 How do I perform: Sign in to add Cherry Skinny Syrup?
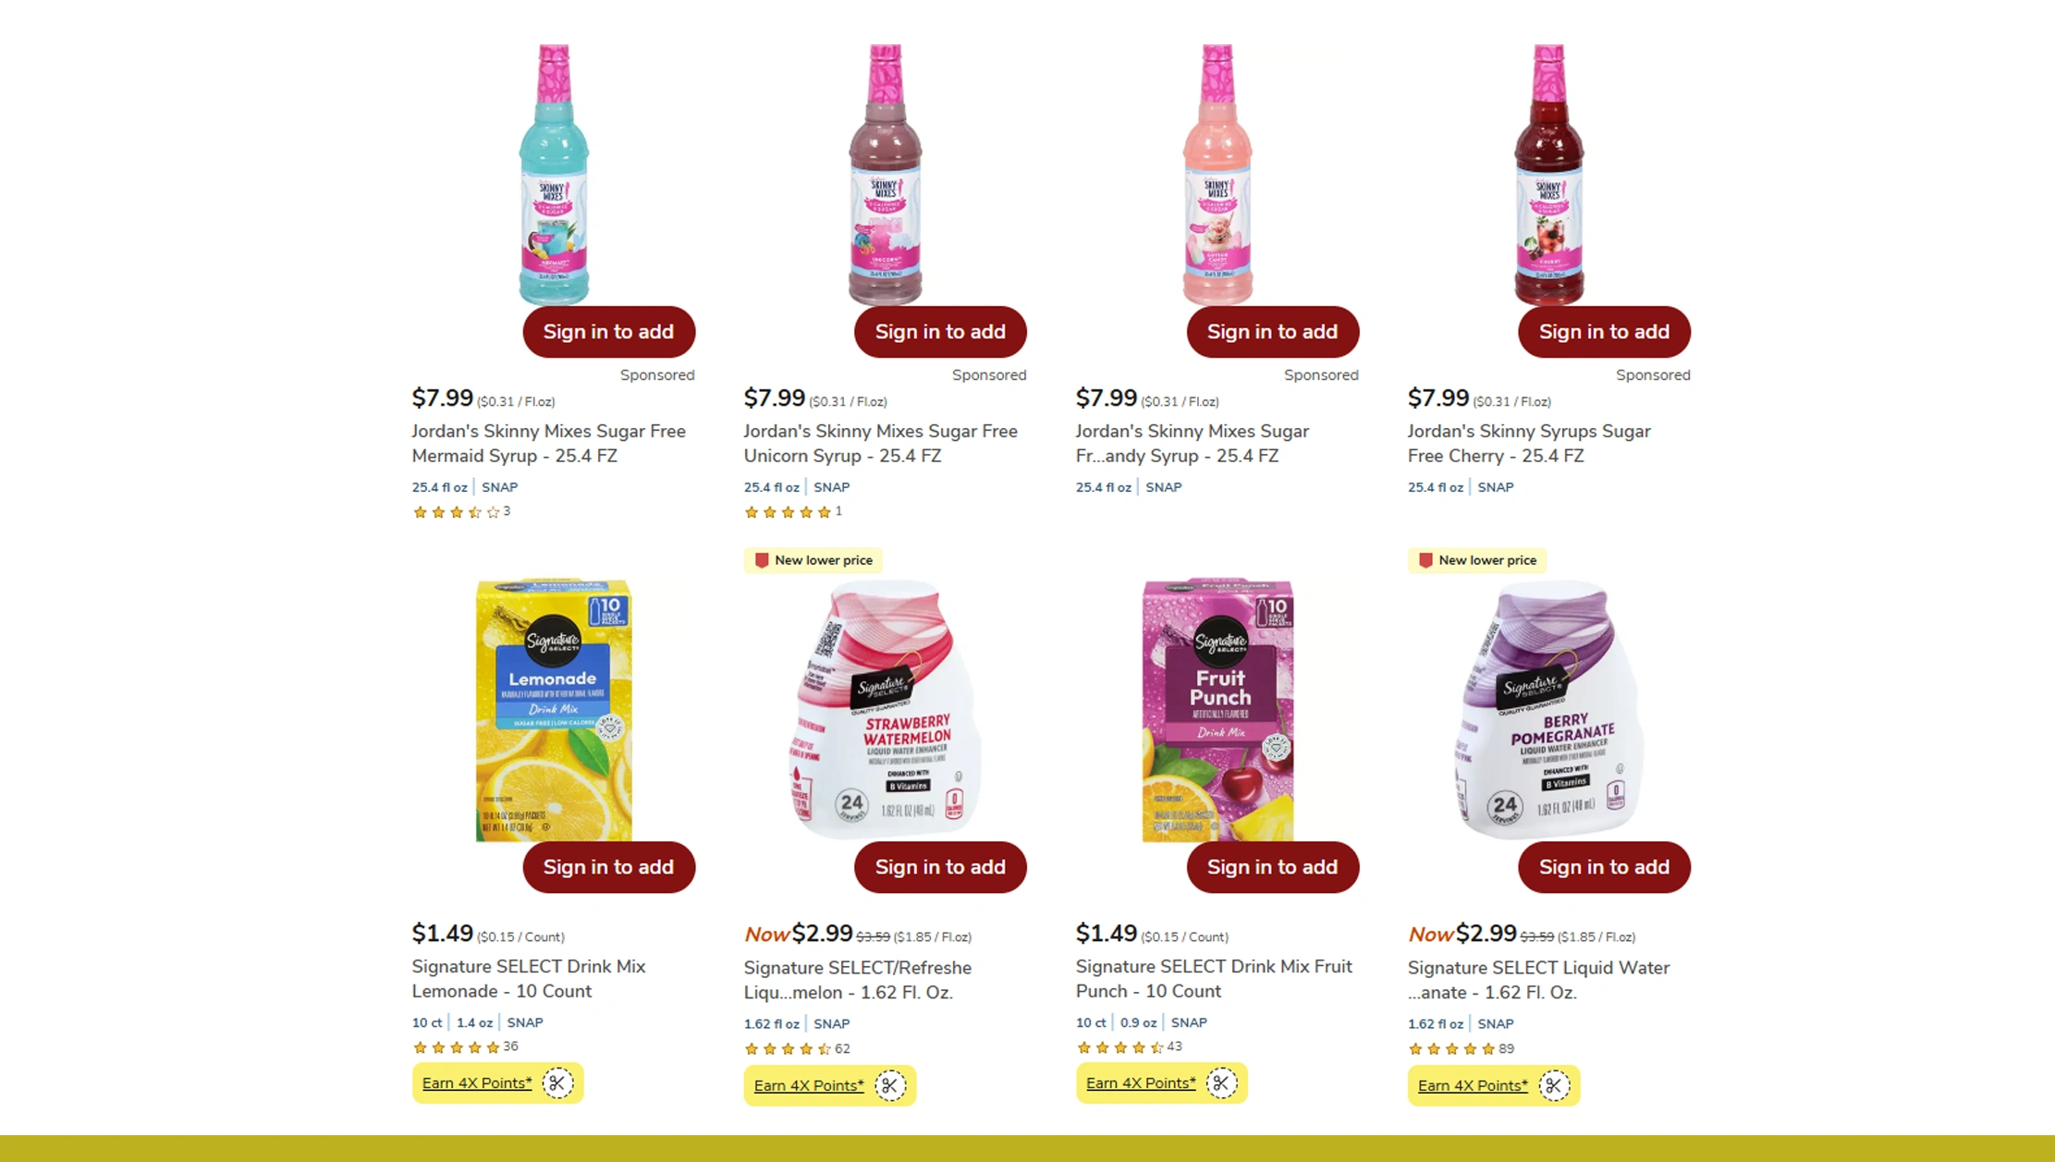1604,332
